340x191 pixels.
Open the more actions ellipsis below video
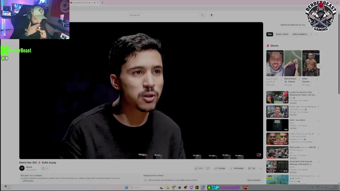[x=261, y=168]
